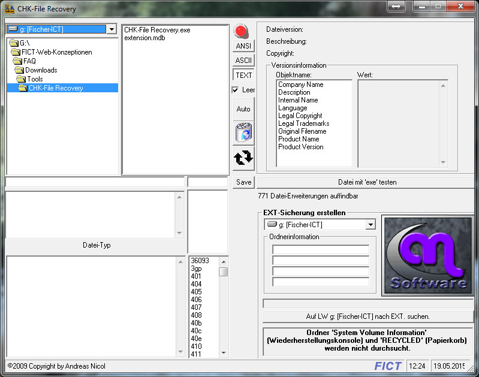Close the CHK-File Recovery window

(460, 6)
